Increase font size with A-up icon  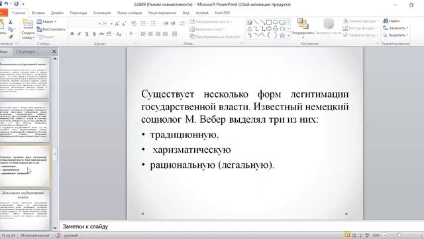[x=117, y=24]
